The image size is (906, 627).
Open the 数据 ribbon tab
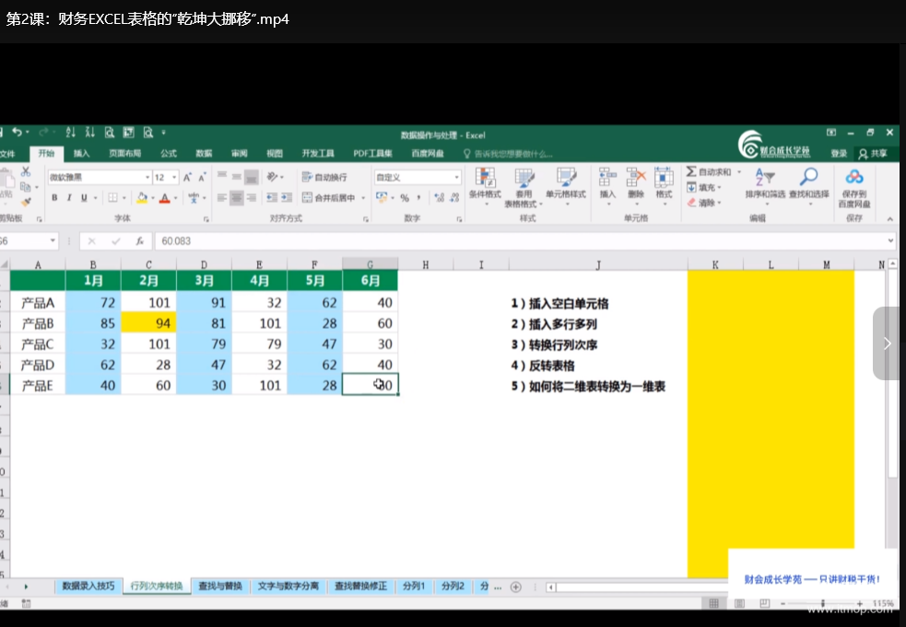[204, 153]
